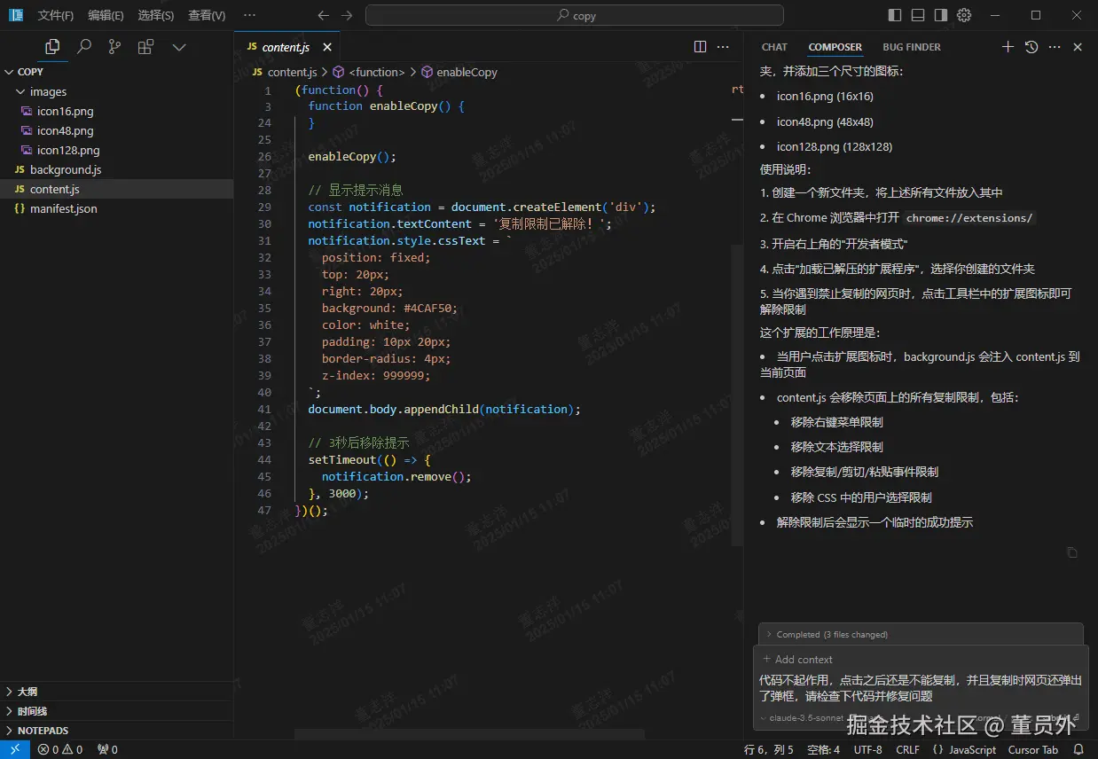Click the horizontal scrollbar under editor
The height and width of the screenshot is (759, 1098).
pos(469,734)
